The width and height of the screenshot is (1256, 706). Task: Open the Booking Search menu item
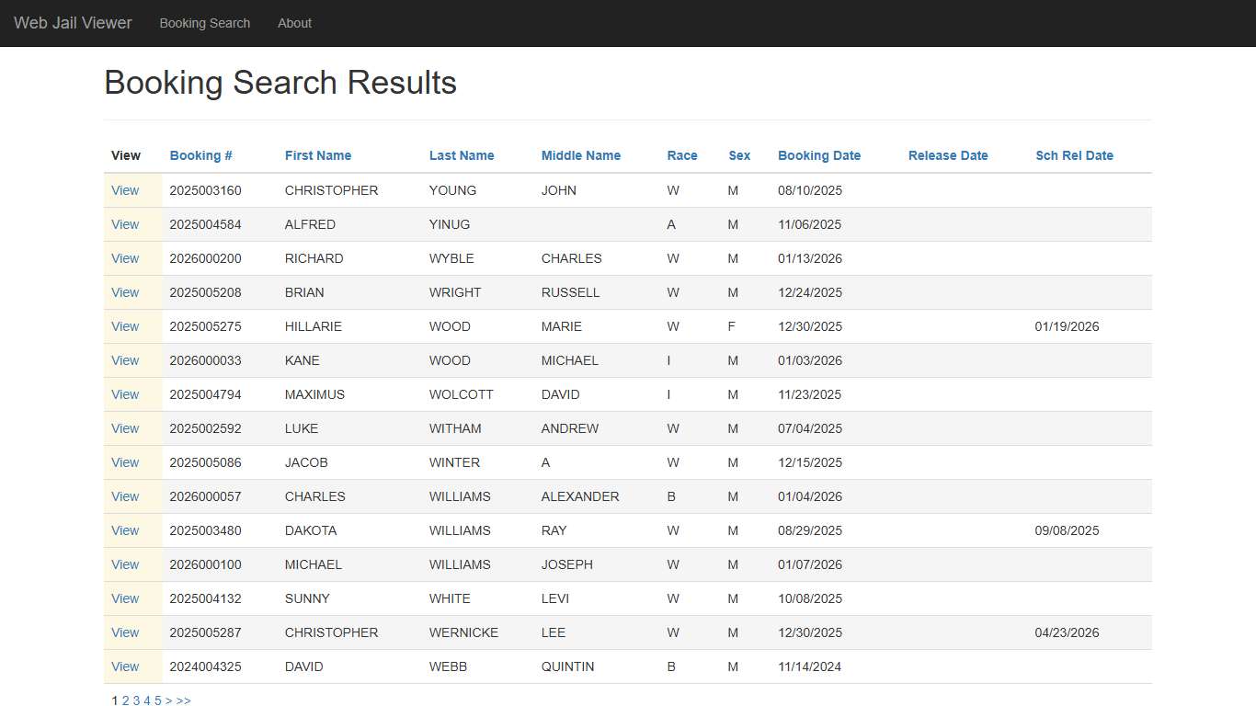coord(204,23)
